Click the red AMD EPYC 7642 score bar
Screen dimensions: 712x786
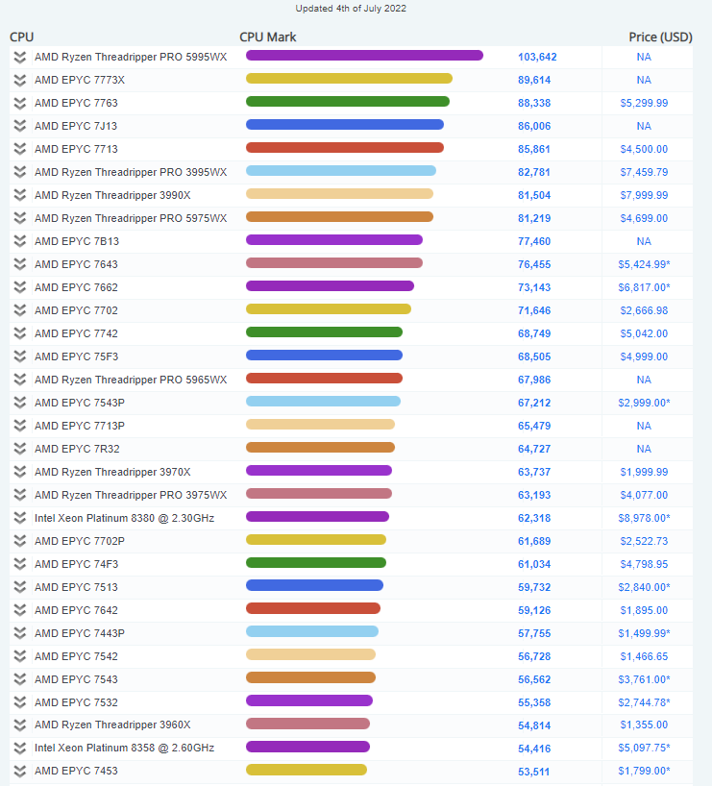point(313,608)
